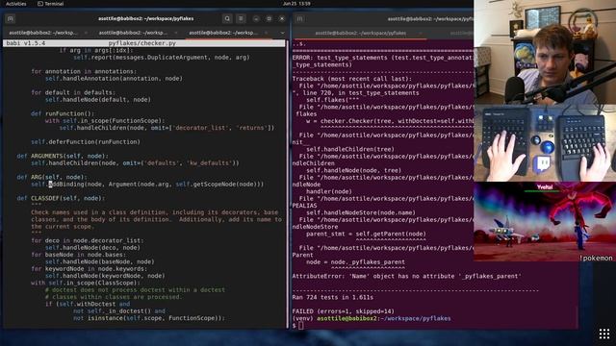Click the 'def runFunction():' line
Viewport: 616px width, 346px height.
tap(63, 113)
